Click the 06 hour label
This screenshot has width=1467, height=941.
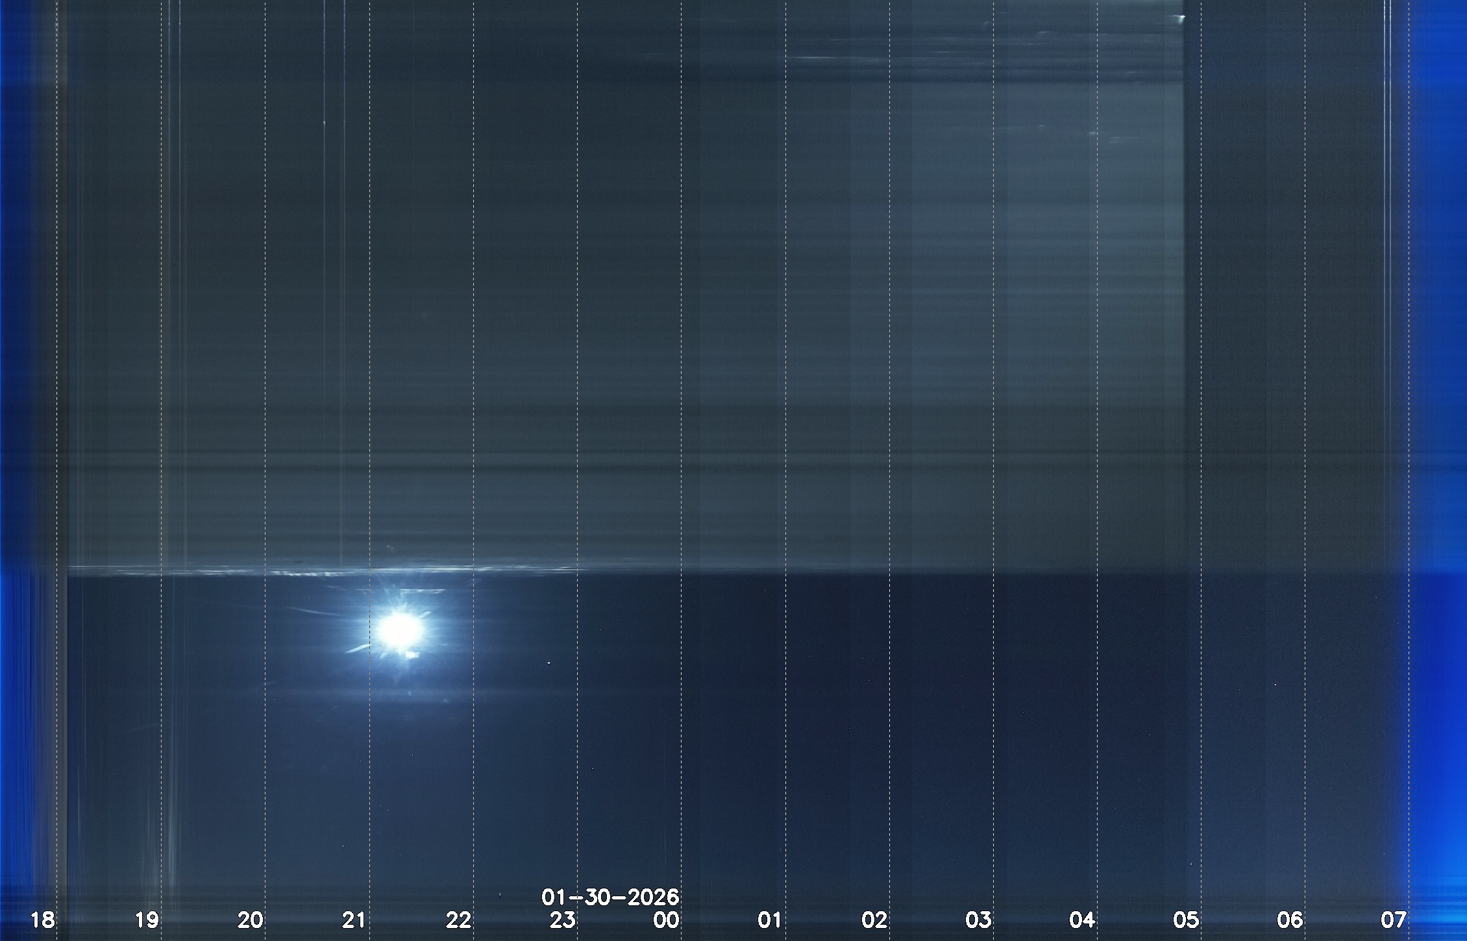click(x=1290, y=920)
